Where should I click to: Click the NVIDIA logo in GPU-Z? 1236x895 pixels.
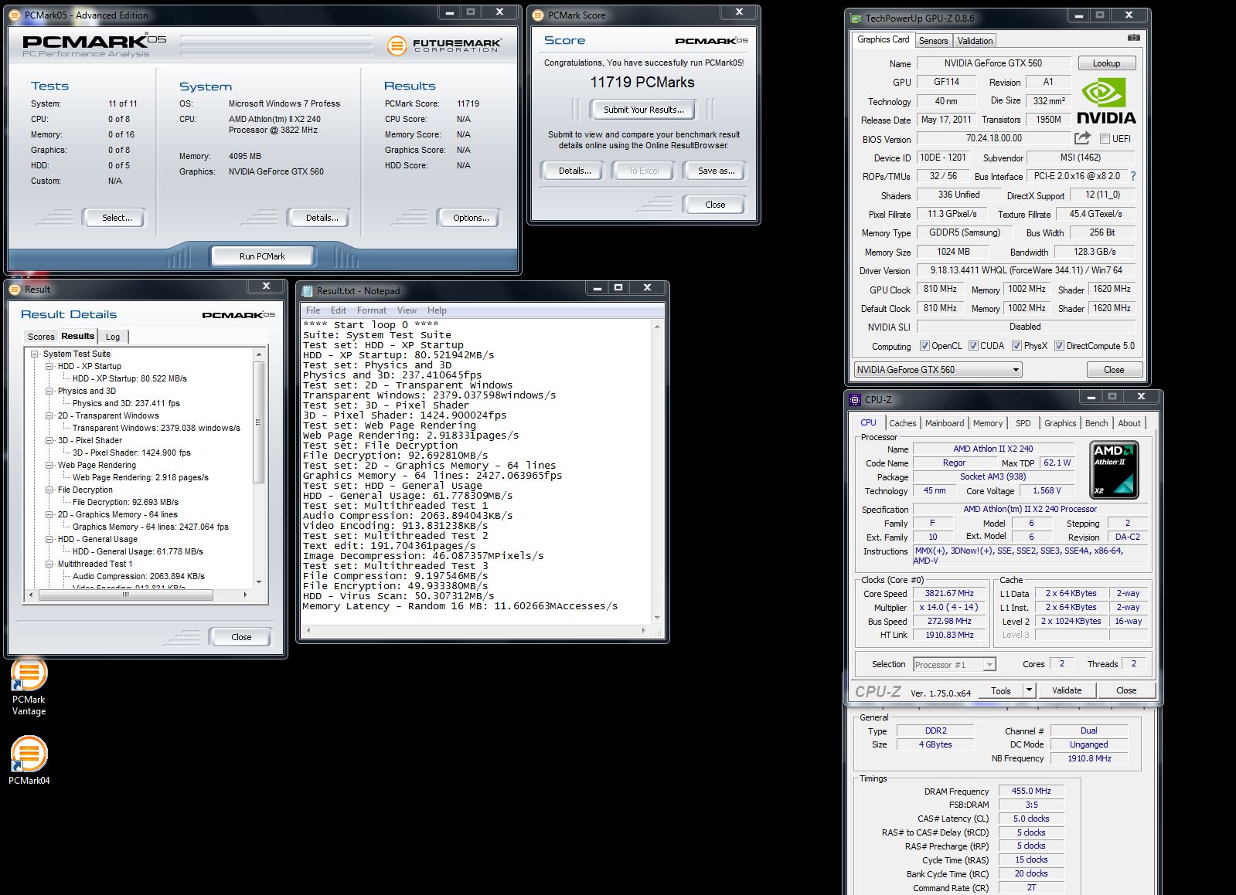pos(1106,102)
